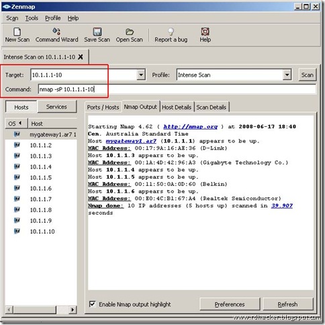
Task: Open the Profile menu
Action: 53,18
